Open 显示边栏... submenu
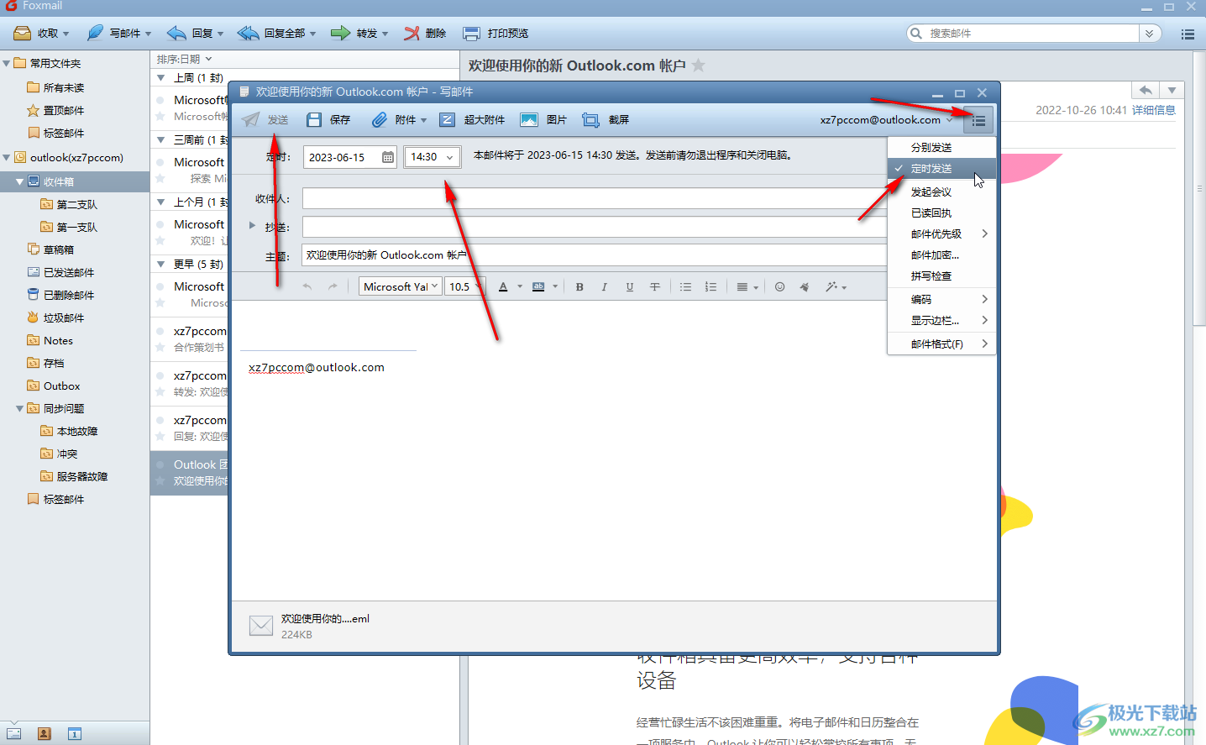The height and width of the screenshot is (745, 1206). pos(942,321)
